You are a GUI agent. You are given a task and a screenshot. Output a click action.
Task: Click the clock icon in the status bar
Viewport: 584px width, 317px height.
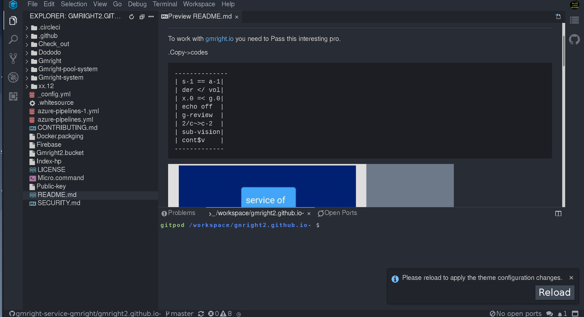(239, 314)
